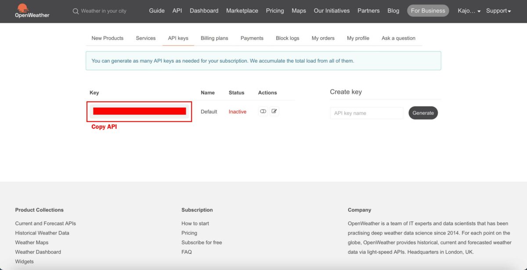Click the search magnifier icon
Viewport: 527px width, 270px height.
click(x=76, y=11)
